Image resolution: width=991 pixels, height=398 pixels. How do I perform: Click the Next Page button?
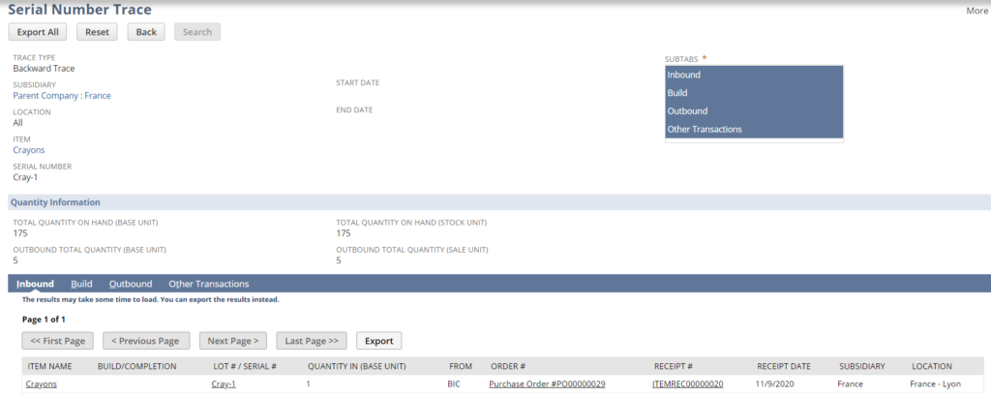233,341
